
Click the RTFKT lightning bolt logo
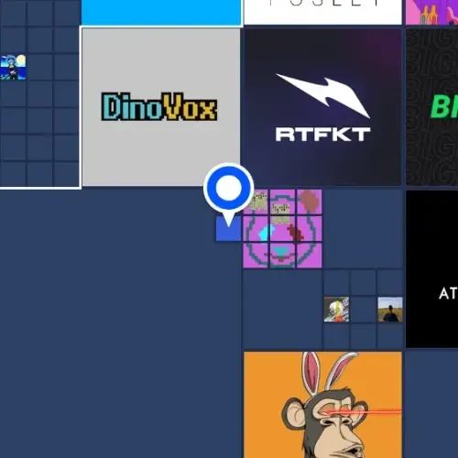[x=323, y=95]
